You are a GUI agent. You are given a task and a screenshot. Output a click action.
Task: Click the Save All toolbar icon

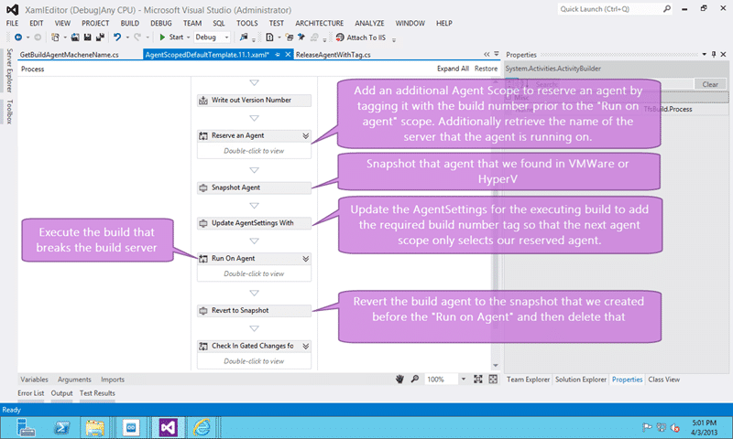coord(100,37)
